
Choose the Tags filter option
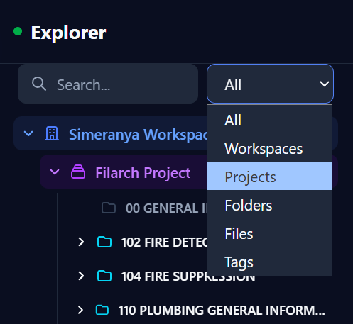[270, 262]
